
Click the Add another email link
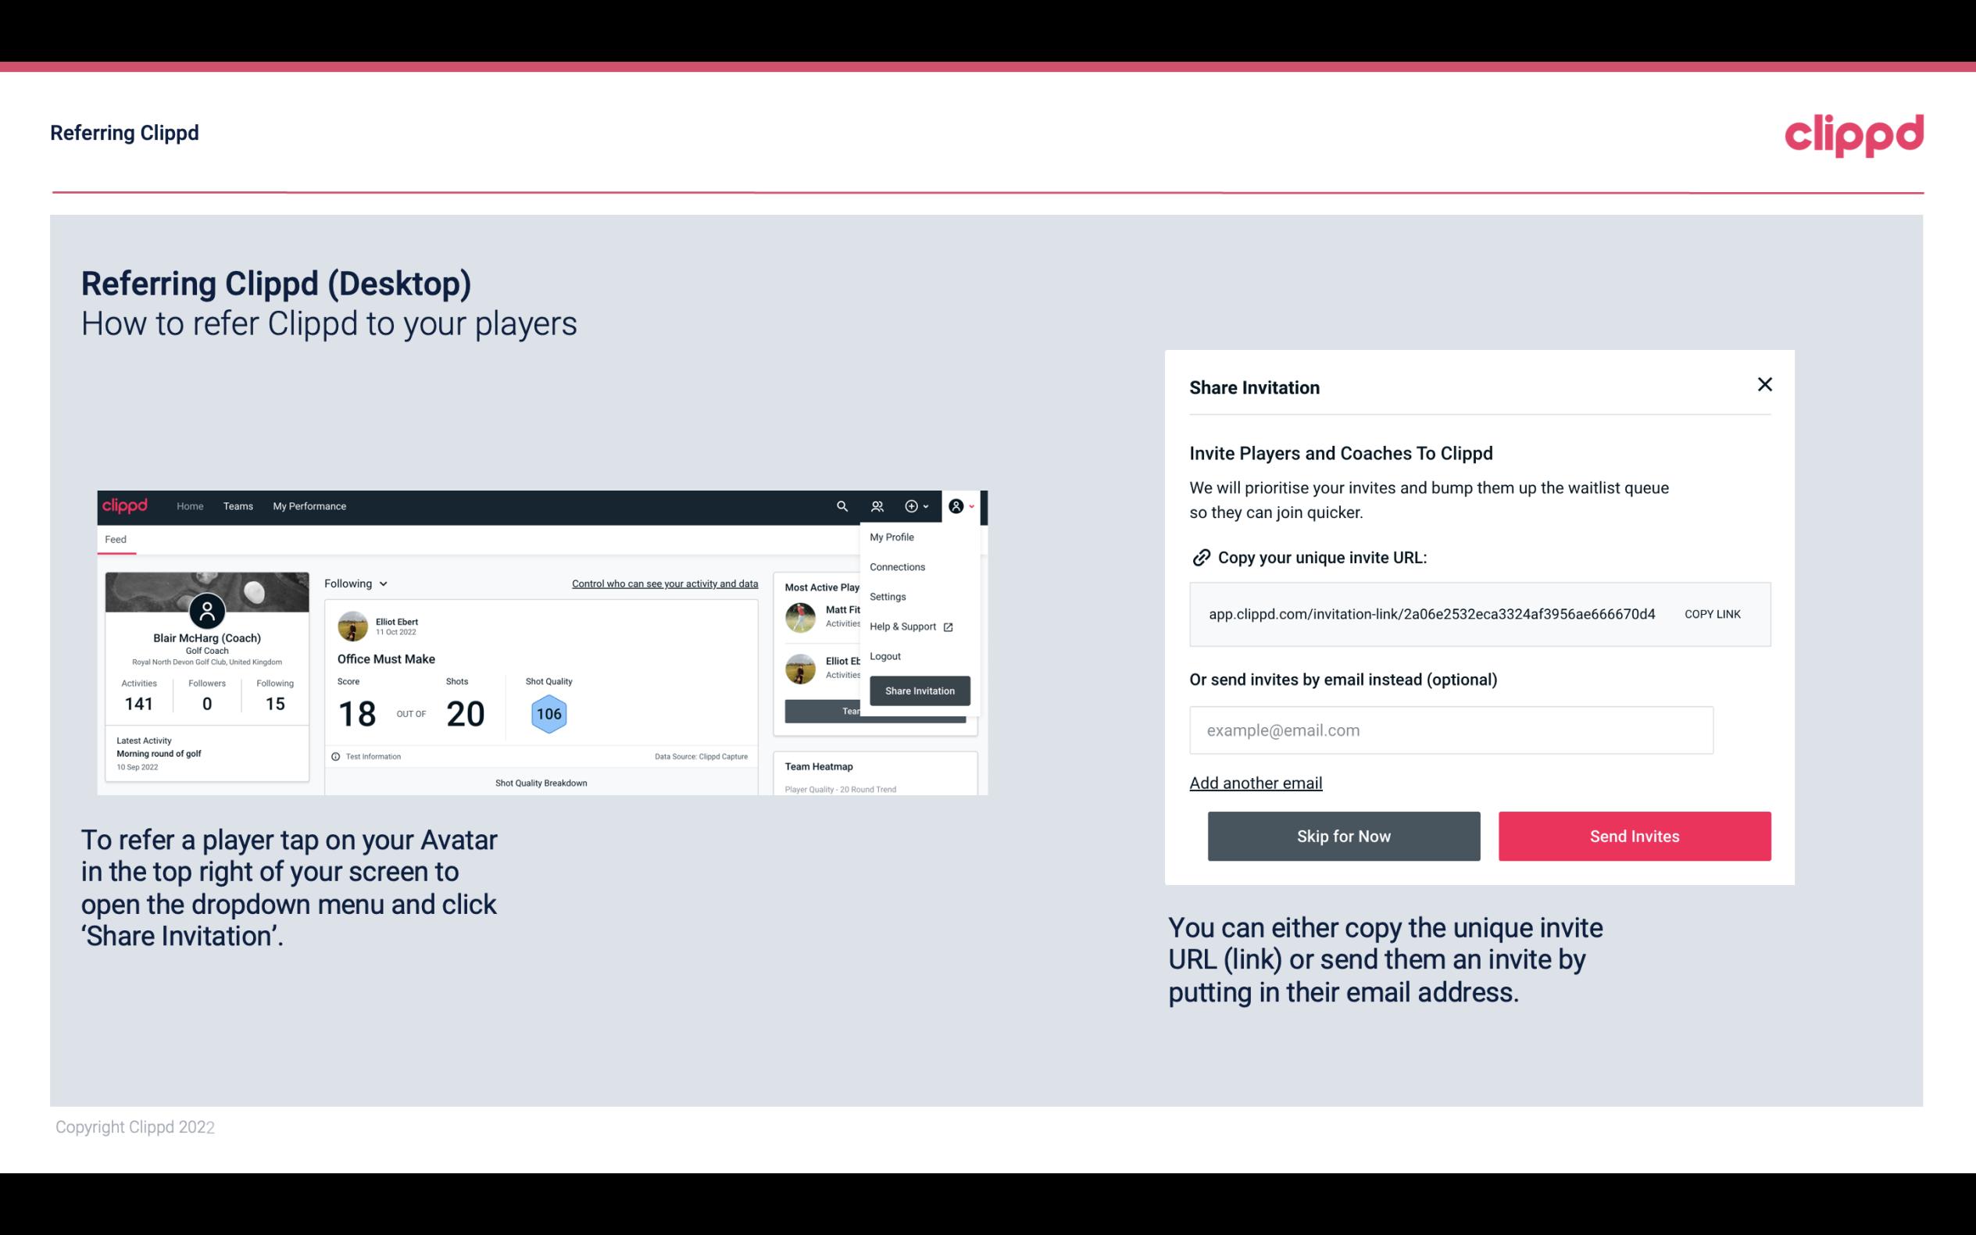pos(1256,783)
